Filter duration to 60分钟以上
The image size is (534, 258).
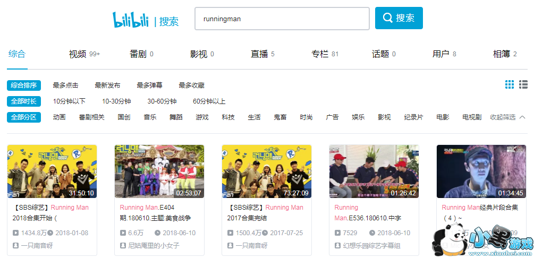pyautogui.click(x=209, y=101)
